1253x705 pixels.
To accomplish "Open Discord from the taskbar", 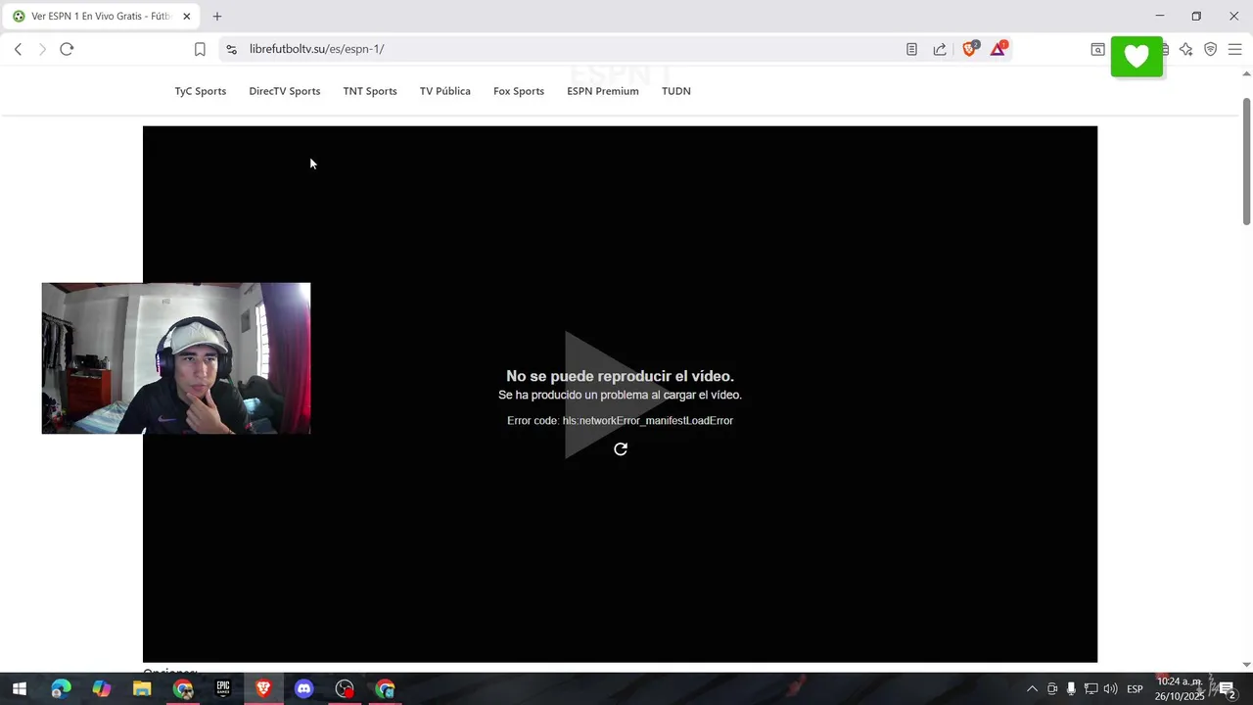I will tap(304, 689).
